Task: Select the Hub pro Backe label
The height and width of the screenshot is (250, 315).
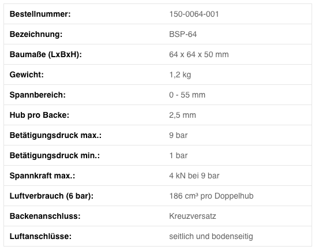Action: point(39,115)
